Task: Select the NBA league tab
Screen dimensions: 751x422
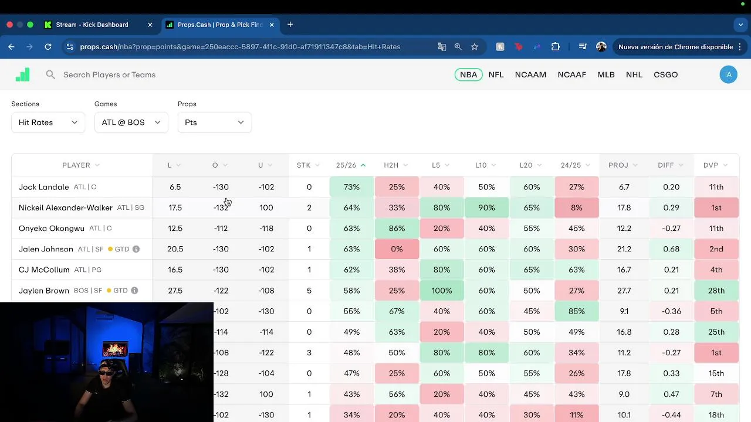Action: coord(468,74)
